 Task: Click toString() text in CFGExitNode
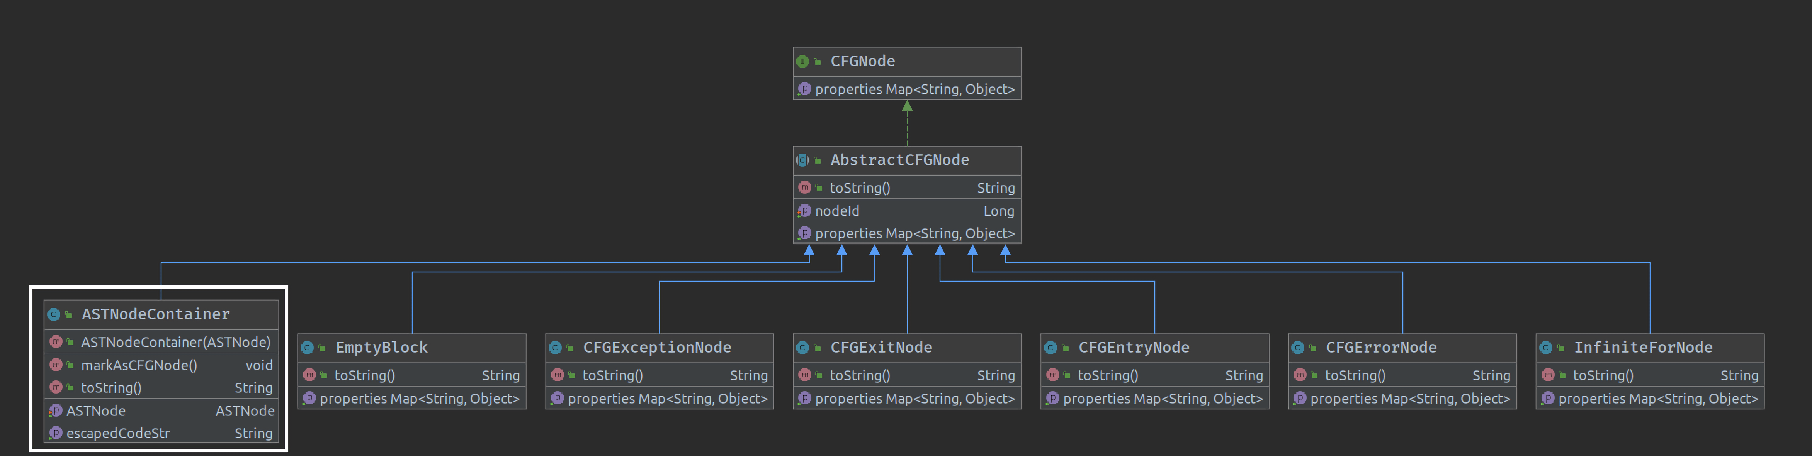[x=860, y=375]
